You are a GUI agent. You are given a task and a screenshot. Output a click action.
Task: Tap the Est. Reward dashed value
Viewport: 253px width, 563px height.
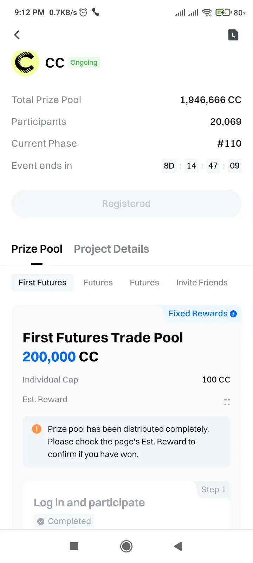(x=227, y=400)
